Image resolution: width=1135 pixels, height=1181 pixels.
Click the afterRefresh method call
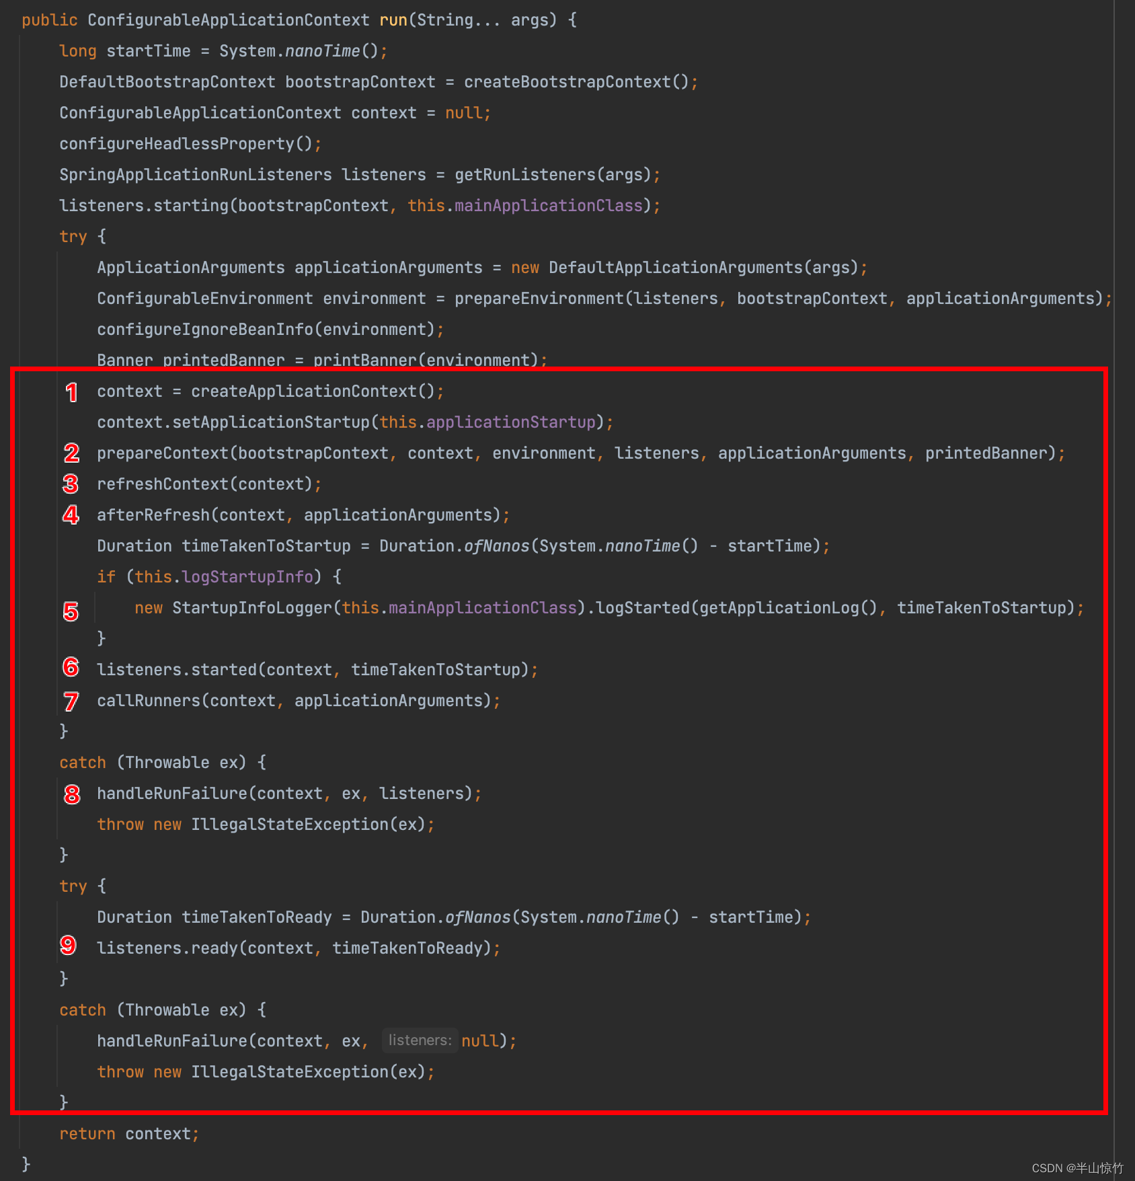153,515
